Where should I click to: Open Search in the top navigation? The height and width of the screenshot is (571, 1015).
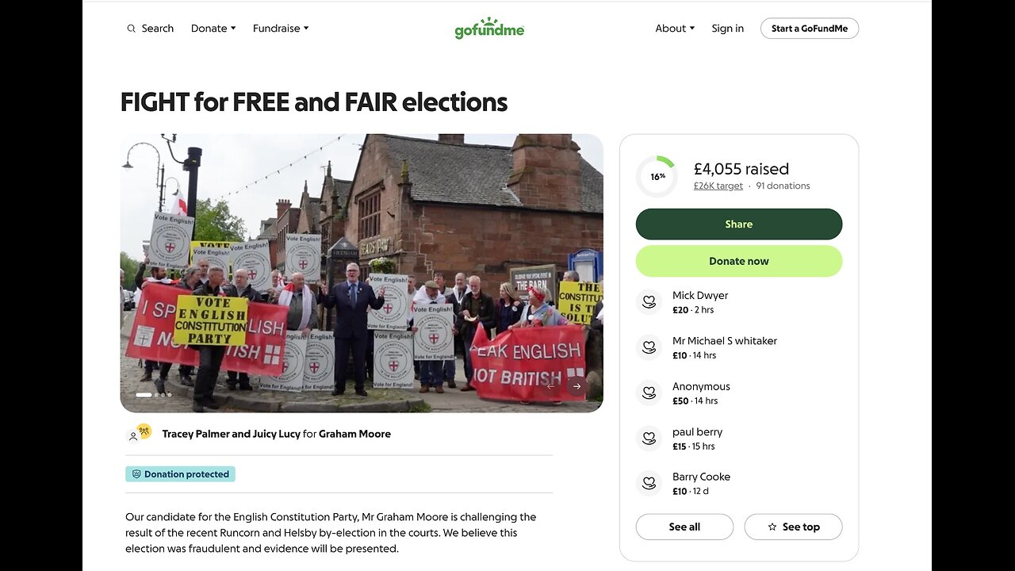click(x=157, y=29)
